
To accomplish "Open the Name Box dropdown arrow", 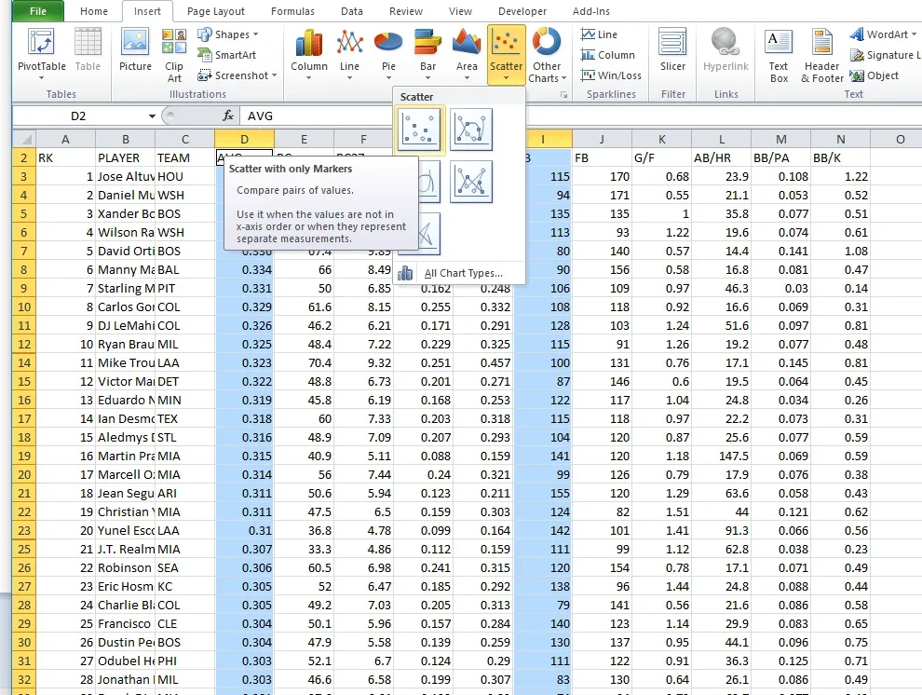I will pyautogui.click(x=152, y=116).
